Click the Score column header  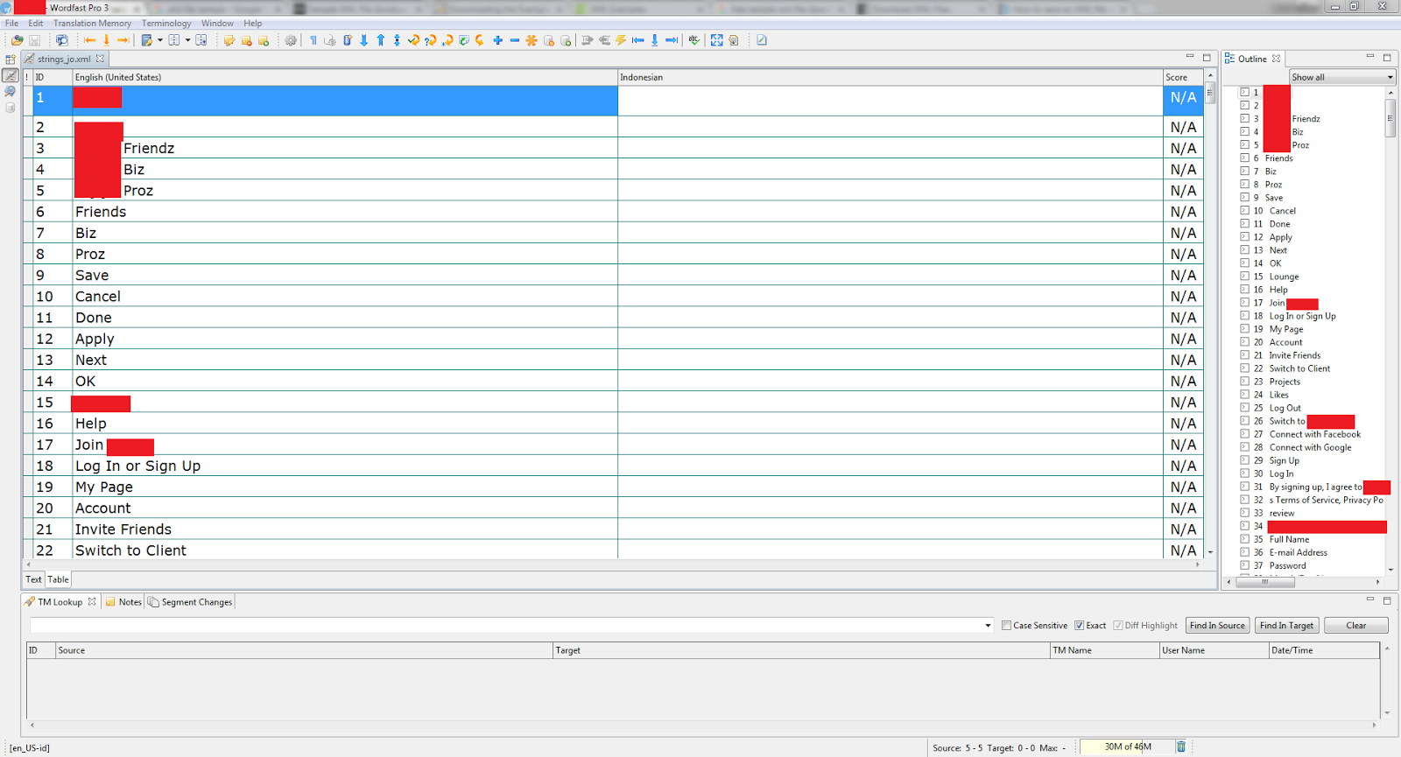(x=1183, y=77)
